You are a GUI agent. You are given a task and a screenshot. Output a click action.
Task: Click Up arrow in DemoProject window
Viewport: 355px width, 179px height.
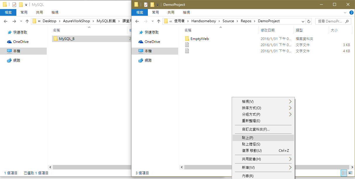(x=159, y=21)
